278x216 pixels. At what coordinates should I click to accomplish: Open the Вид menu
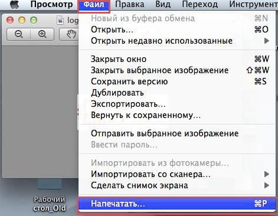163,5
